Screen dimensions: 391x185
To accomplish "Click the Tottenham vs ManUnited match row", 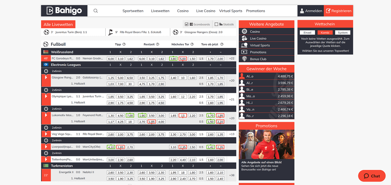I will point(139,159).
